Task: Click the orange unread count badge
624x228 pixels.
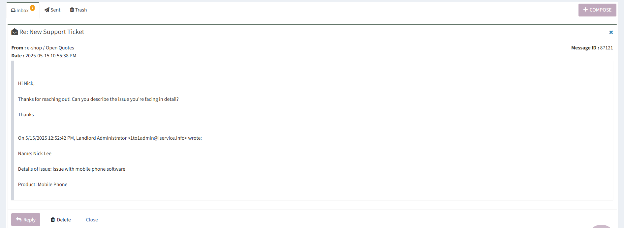Action: tap(33, 8)
